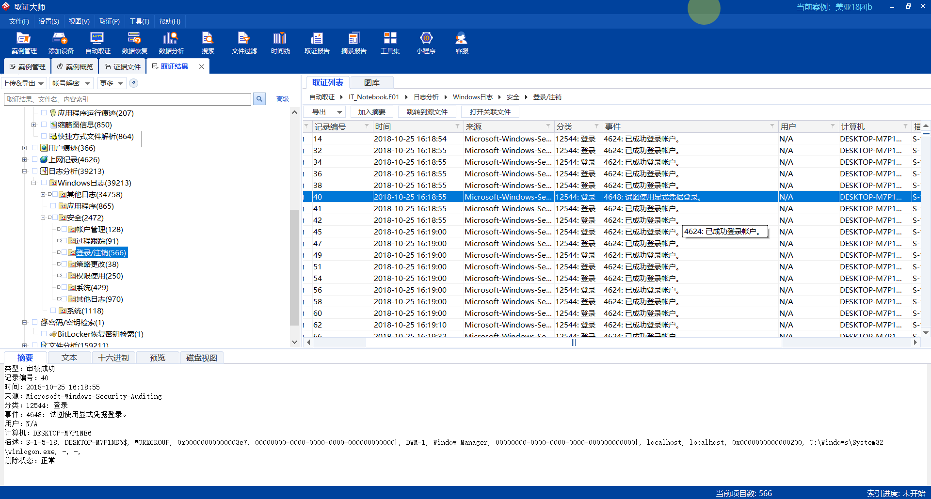Open the 计算机 column filter icon
Screen dimensions: 931x499
coord(905,126)
